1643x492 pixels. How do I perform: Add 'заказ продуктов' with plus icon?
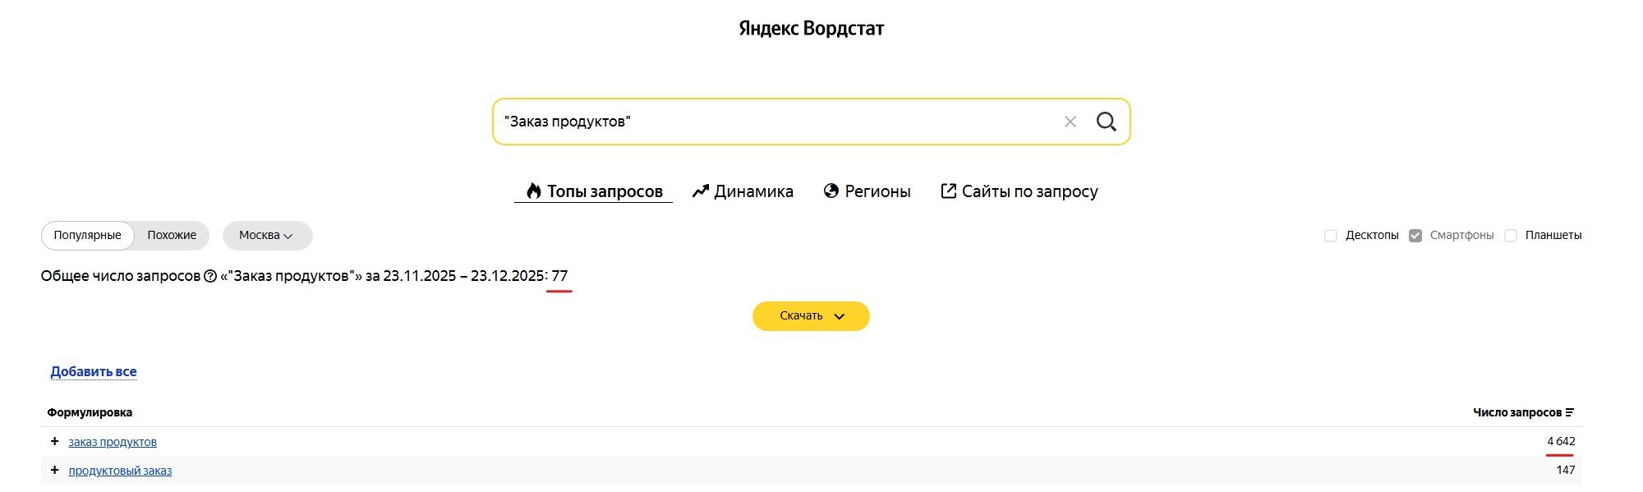pyautogui.click(x=54, y=441)
